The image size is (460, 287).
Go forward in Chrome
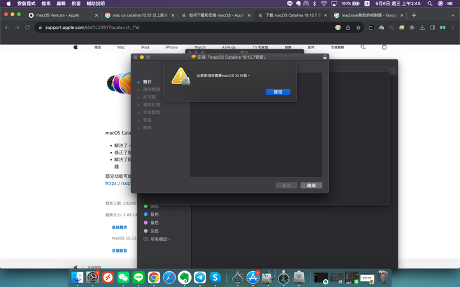coord(17,27)
